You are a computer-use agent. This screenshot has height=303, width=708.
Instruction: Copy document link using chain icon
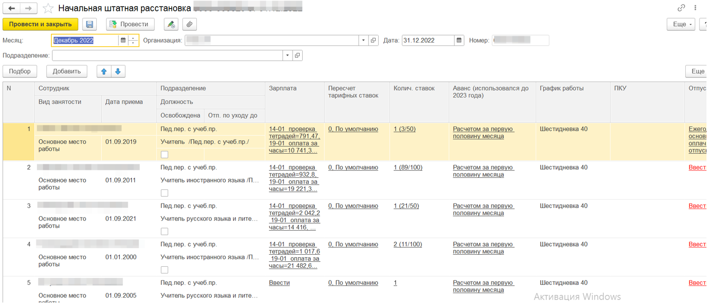pyautogui.click(x=681, y=8)
